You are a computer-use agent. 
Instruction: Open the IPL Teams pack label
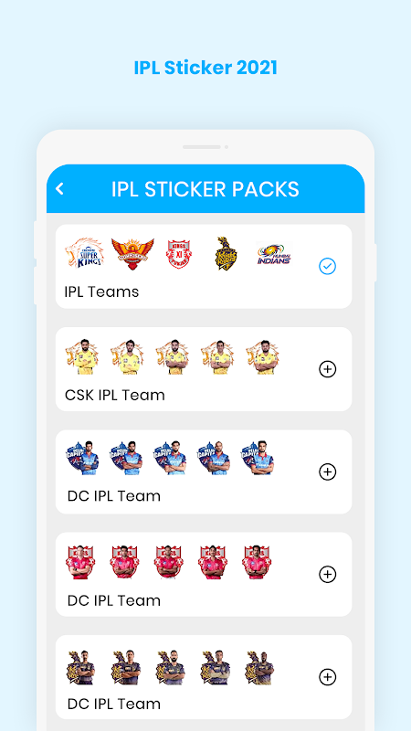pos(101,291)
